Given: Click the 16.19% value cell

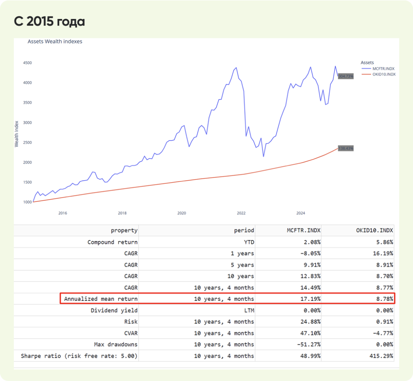Looking at the screenshot, I should click(x=383, y=253).
